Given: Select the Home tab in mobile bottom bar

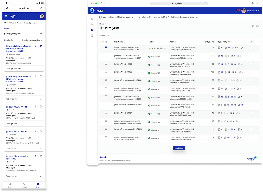Looking at the screenshot, I should pyautogui.click(x=10, y=185).
